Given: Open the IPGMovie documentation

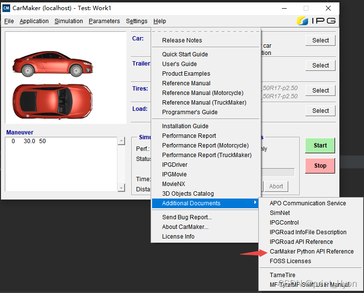Looking at the screenshot, I should click(x=206, y=174).
